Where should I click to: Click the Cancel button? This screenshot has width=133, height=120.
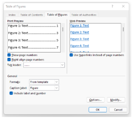[118, 110]
